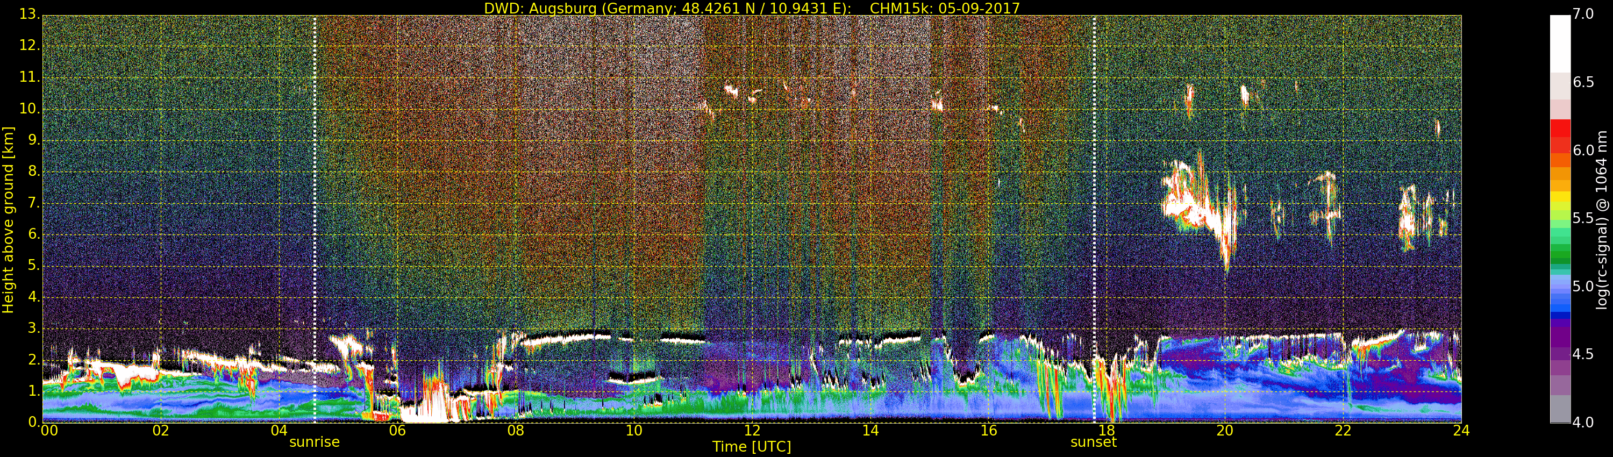Click the height axis tick "7."
1613x457 pixels.
tap(33, 203)
